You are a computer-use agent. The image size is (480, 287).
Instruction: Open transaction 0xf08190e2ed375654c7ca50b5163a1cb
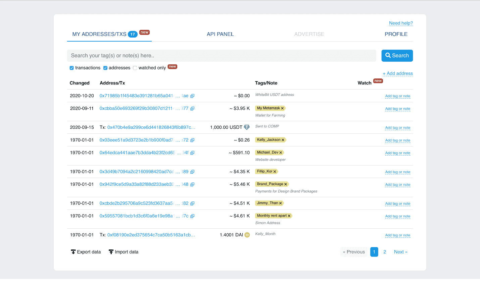(x=151, y=235)
